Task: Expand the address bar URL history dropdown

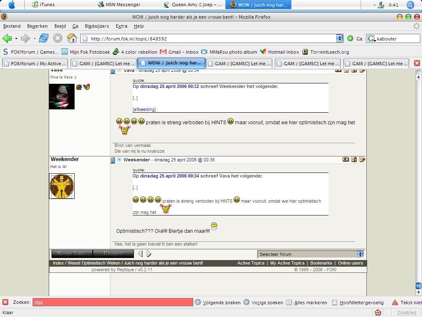Action: [340, 38]
